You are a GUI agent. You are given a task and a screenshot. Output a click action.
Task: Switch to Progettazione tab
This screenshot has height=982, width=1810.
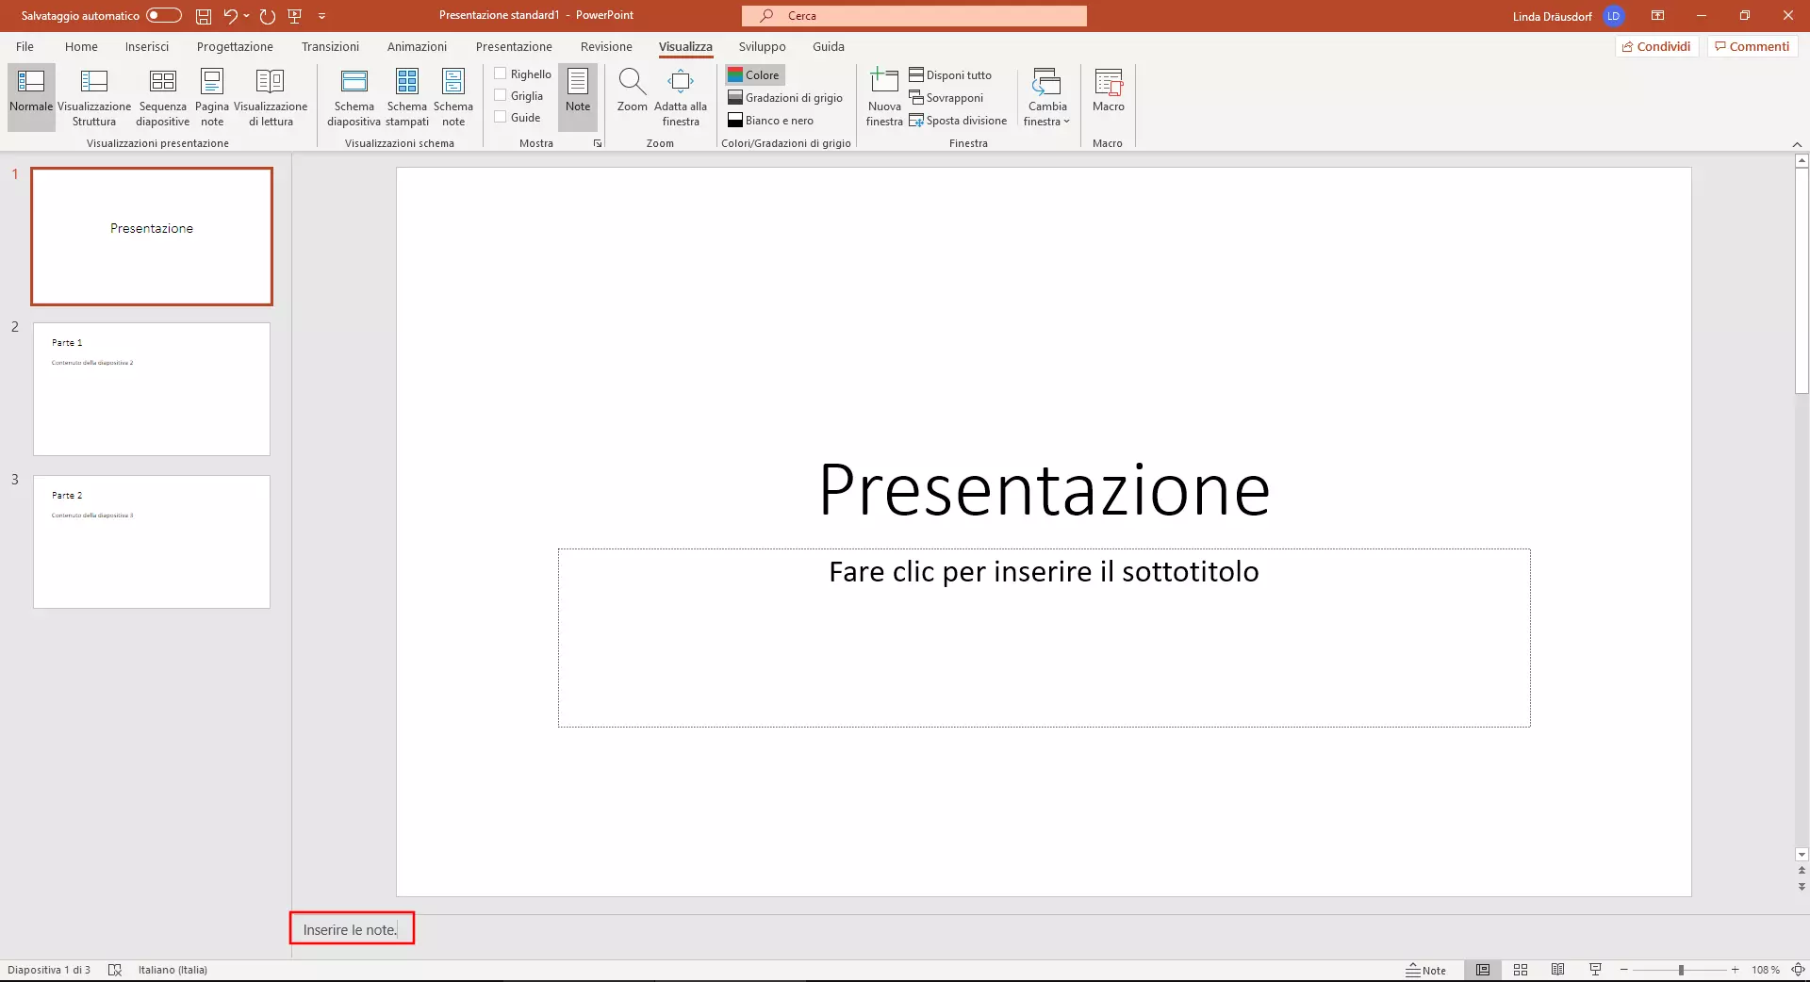[x=235, y=46]
